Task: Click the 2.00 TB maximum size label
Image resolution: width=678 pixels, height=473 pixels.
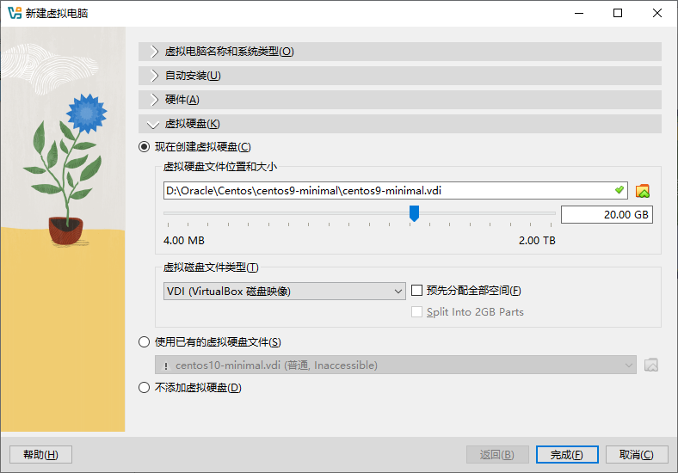Action: [x=537, y=241]
